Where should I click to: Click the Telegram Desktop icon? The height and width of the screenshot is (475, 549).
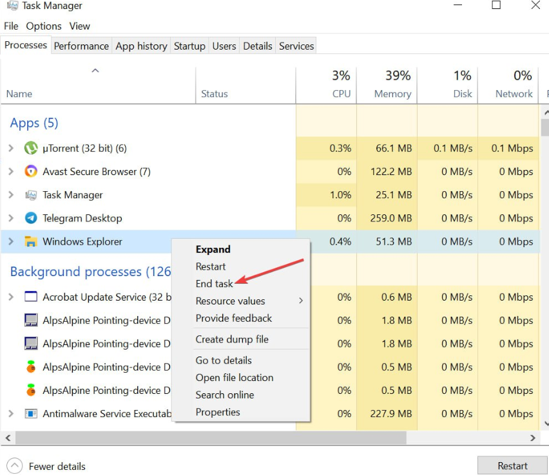click(x=30, y=218)
